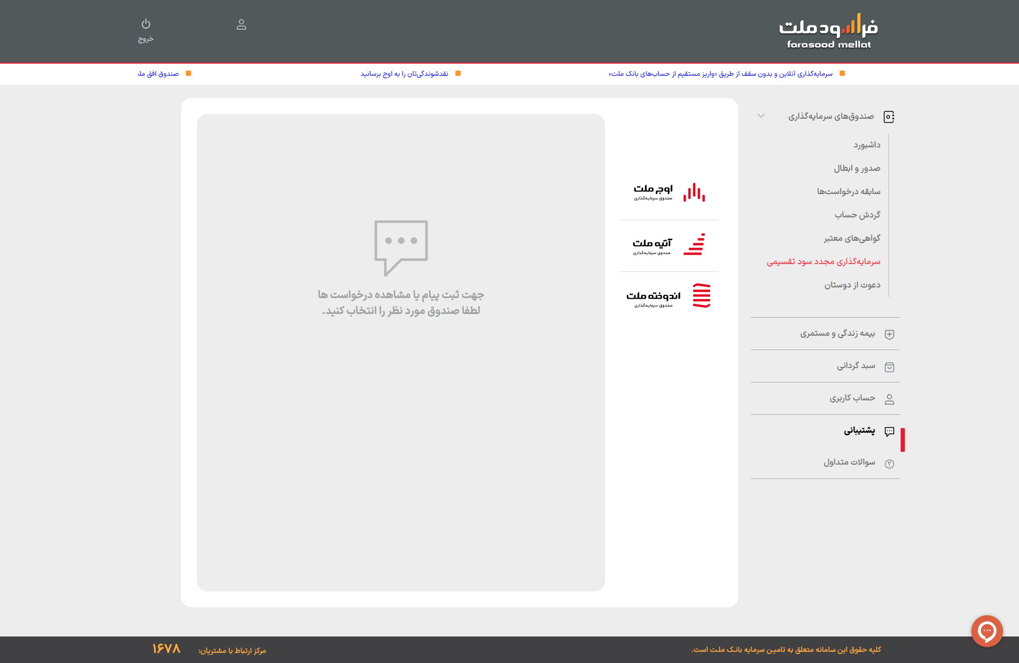This screenshot has width=1019, height=663.
Task: Click اوج ملت red bars logo icon
Action: coord(694,192)
